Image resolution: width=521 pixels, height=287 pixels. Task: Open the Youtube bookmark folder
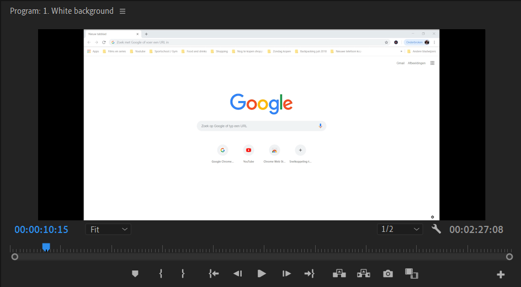click(x=137, y=51)
